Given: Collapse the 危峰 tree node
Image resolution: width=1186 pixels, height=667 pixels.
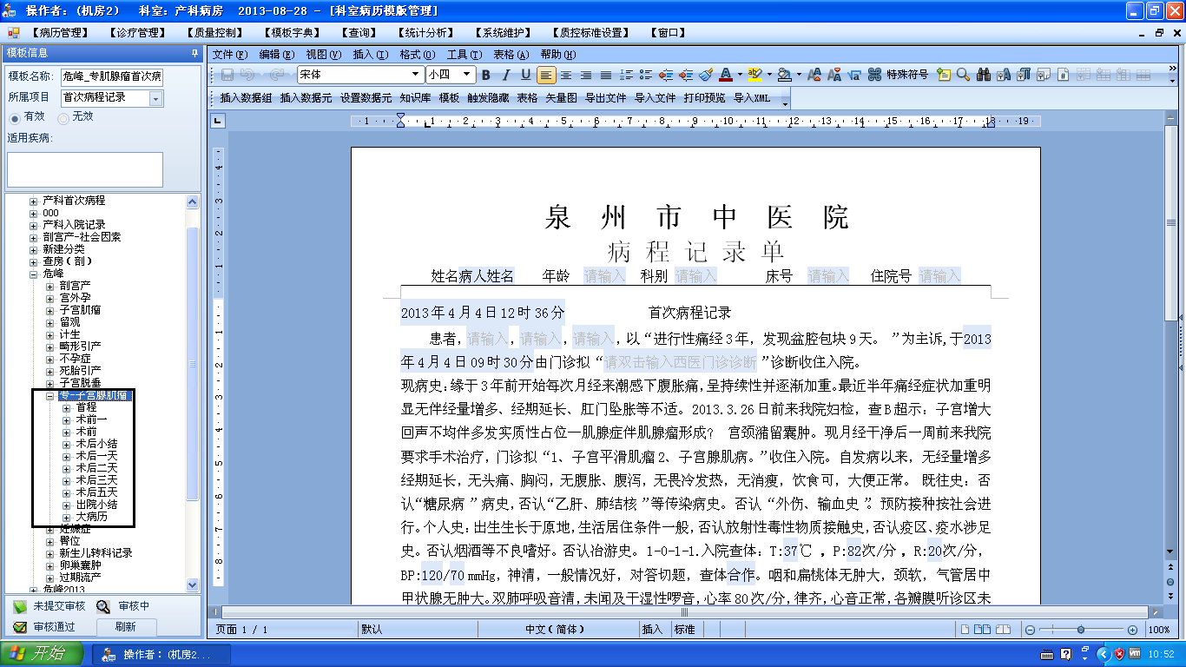Looking at the screenshot, I should (x=33, y=274).
